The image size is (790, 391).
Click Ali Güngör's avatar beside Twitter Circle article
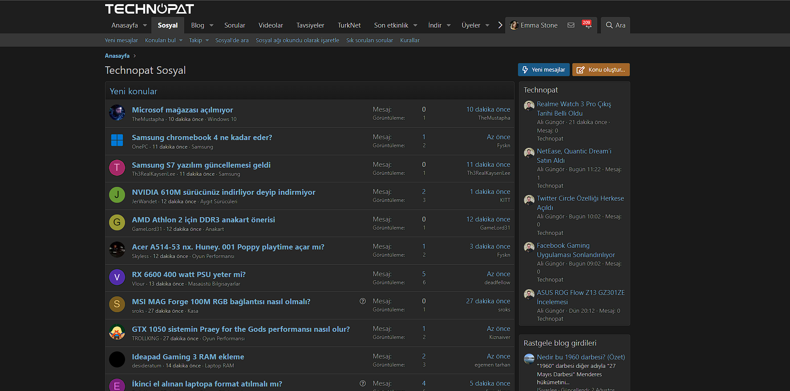click(529, 200)
